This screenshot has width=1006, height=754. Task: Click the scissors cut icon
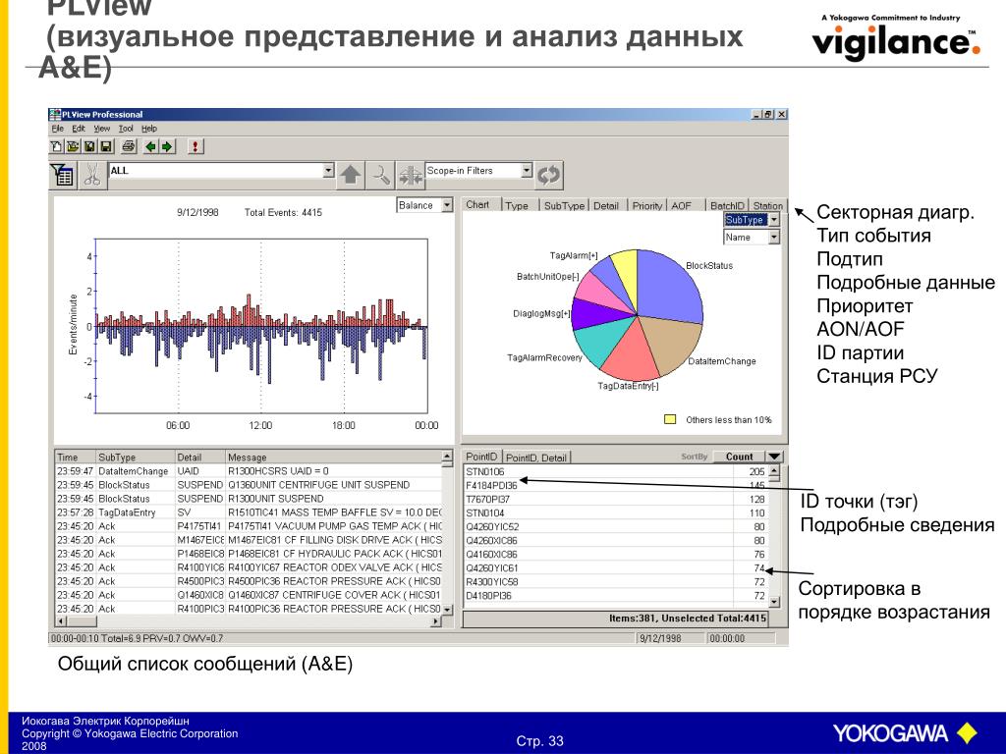91,175
